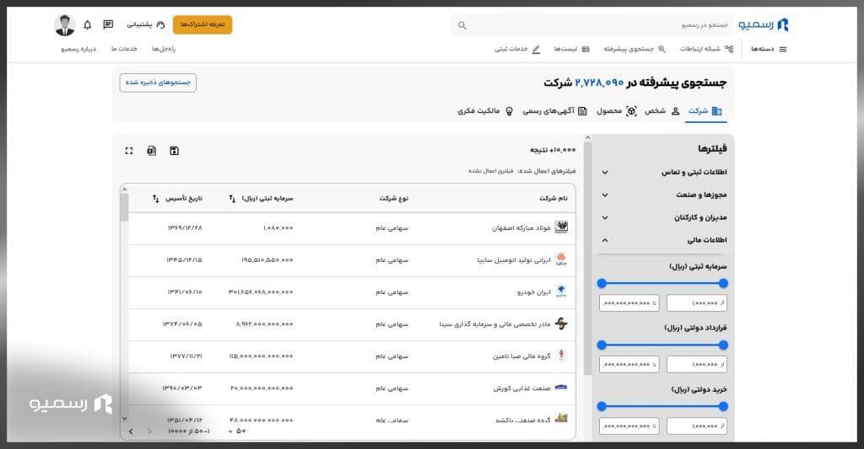Open the user profile avatar
This screenshot has height=449, width=864.
point(65,25)
